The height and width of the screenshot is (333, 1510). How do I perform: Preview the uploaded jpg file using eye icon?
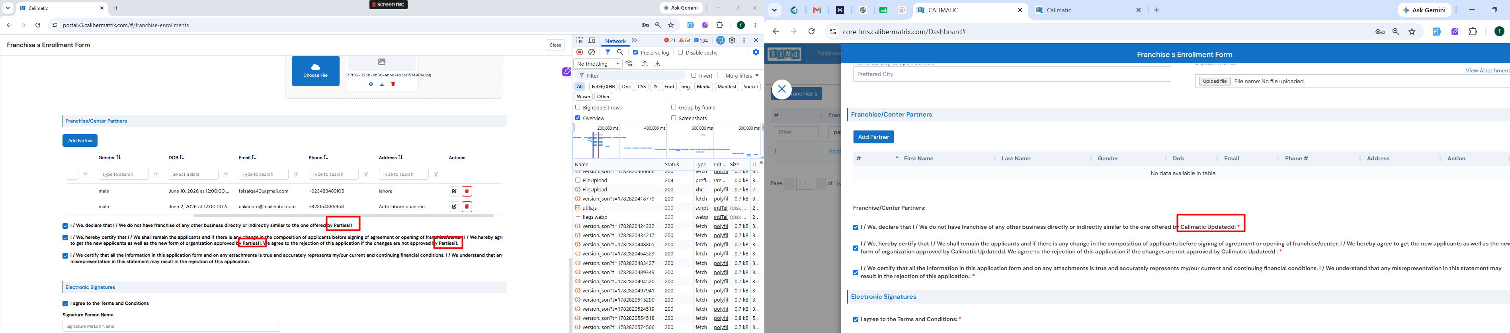click(x=371, y=84)
